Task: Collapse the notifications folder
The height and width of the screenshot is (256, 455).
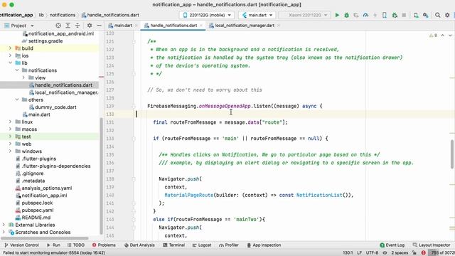Action: [17, 70]
